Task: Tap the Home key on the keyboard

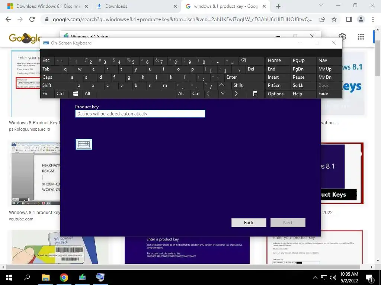Action: click(278, 60)
